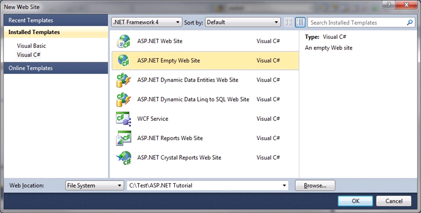Select Visual Basic language node
Image resolution: width=421 pixels, height=213 pixels.
tap(31, 46)
